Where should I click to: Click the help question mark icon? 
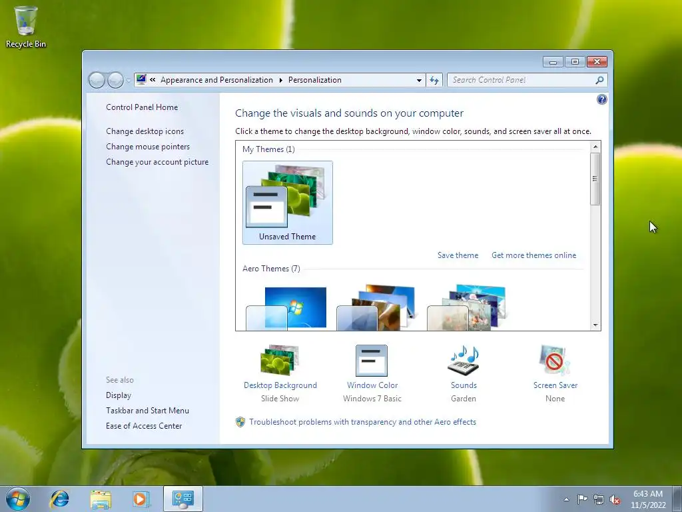coord(601,100)
